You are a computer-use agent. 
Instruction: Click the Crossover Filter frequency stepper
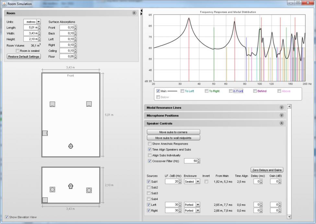coord(199,161)
